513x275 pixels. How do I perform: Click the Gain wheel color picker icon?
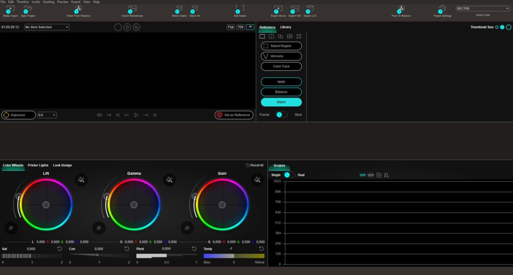tap(258, 179)
